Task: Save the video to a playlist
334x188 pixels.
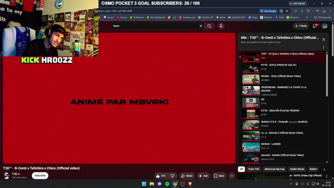Action: coord(219,176)
